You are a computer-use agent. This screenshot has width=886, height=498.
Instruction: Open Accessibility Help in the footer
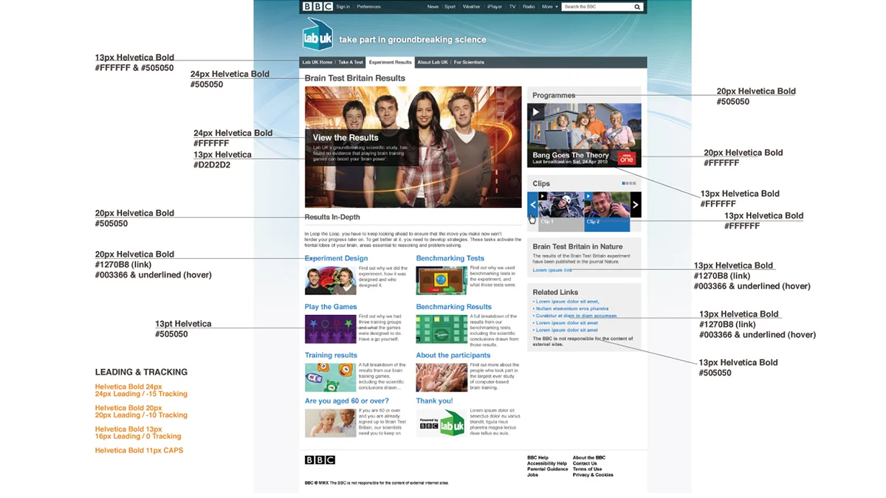(547, 463)
